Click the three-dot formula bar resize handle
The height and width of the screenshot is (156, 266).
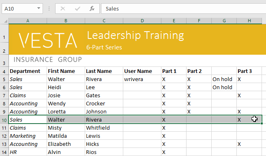[49, 9]
